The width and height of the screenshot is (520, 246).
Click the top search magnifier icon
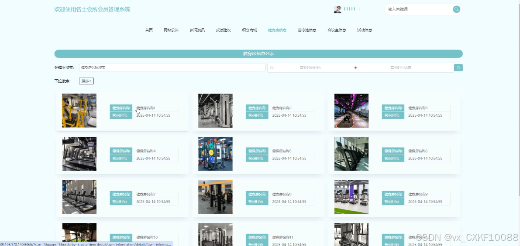coord(456,9)
